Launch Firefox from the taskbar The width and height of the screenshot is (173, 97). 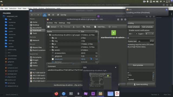56,93
